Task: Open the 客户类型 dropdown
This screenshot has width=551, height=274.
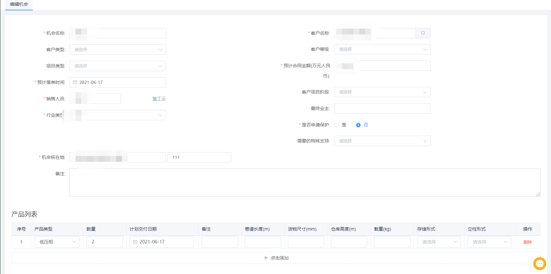Action: (118, 50)
